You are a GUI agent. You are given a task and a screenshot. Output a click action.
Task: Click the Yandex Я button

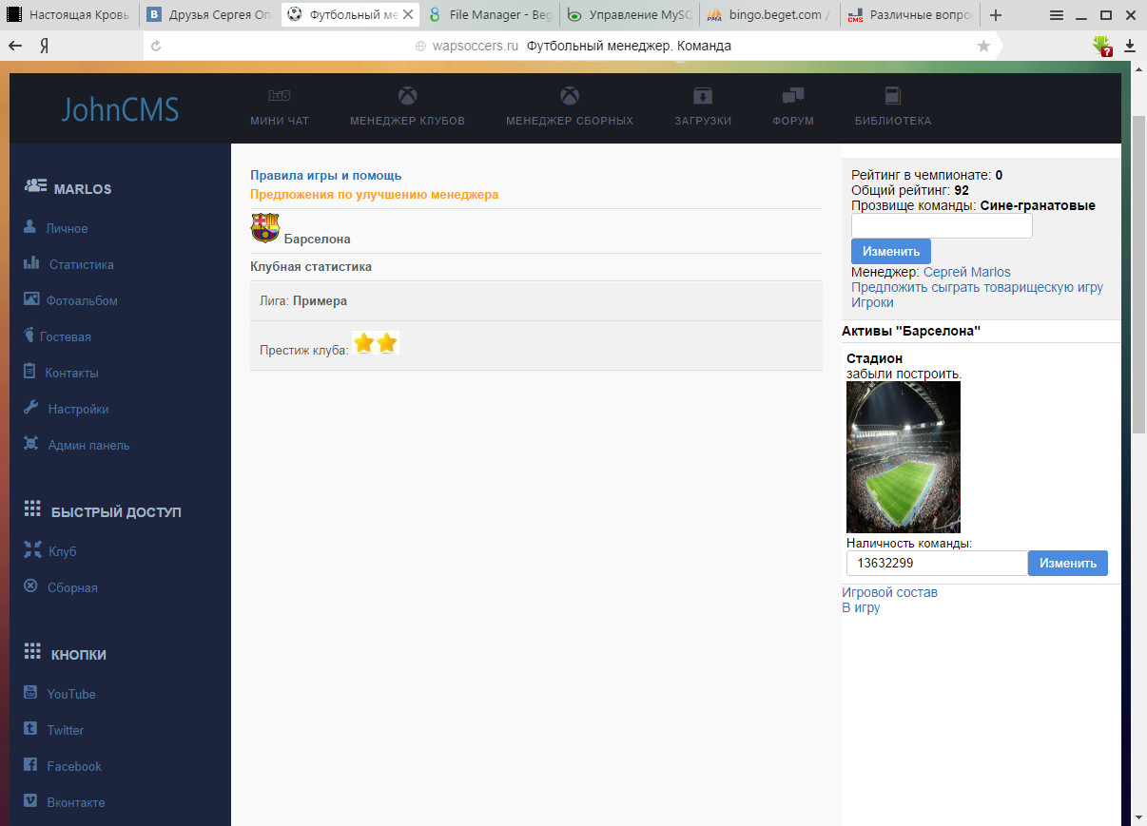point(44,46)
